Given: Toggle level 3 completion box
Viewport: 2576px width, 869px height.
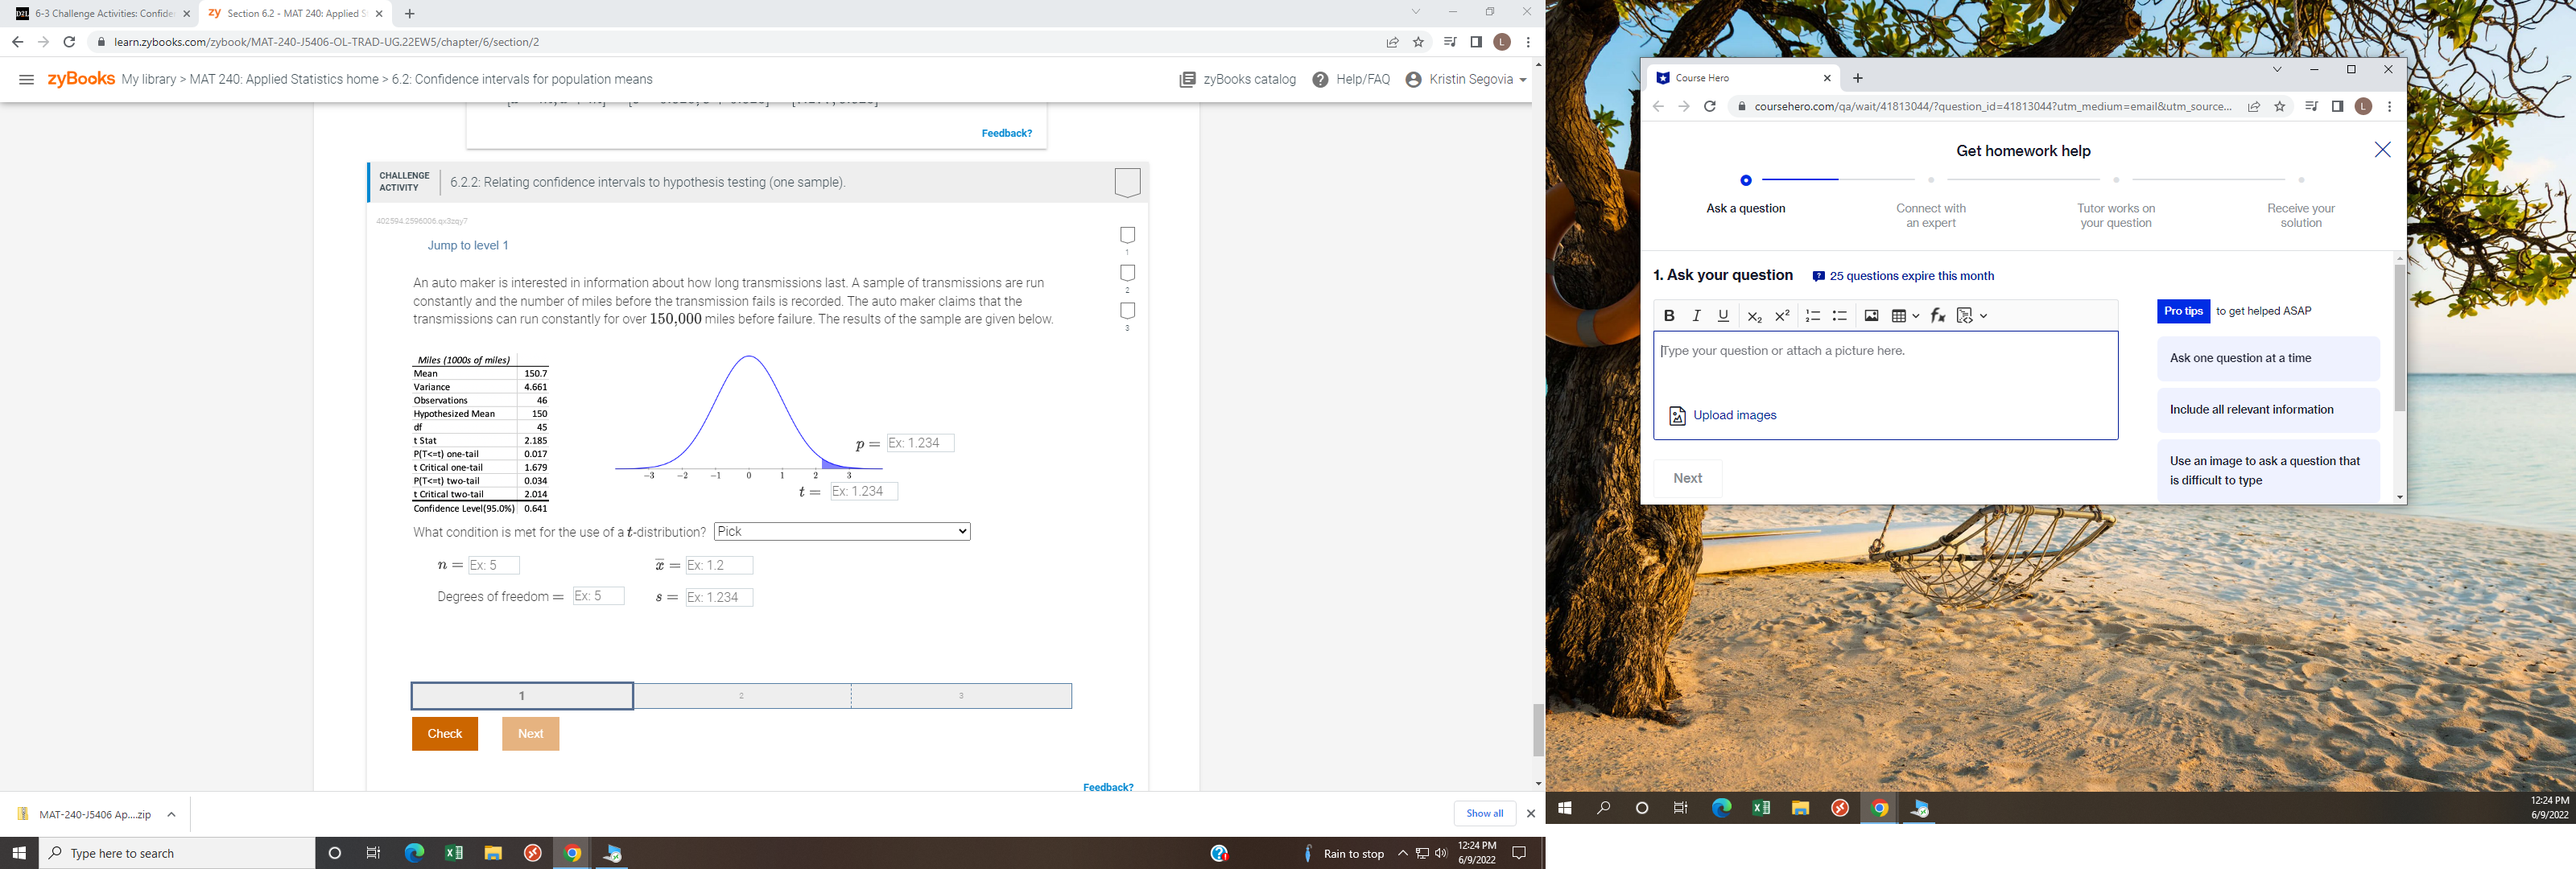Looking at the screenshot, I should click(1127, 311).
